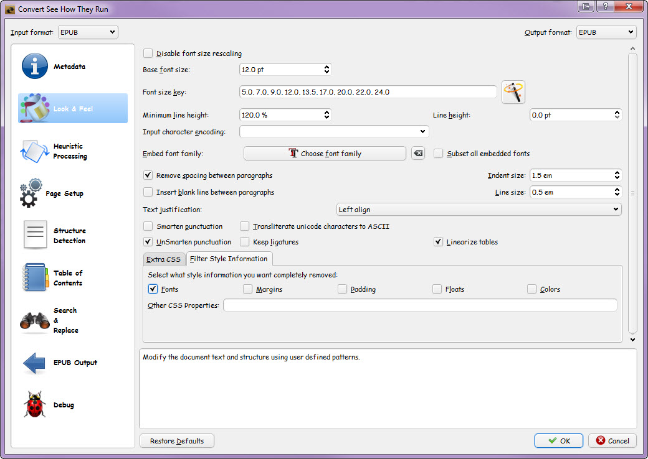Open the Debug ladybug icon
Image resolution: width=648 pixels, height=459 pixels.
(x=35, y=404)
